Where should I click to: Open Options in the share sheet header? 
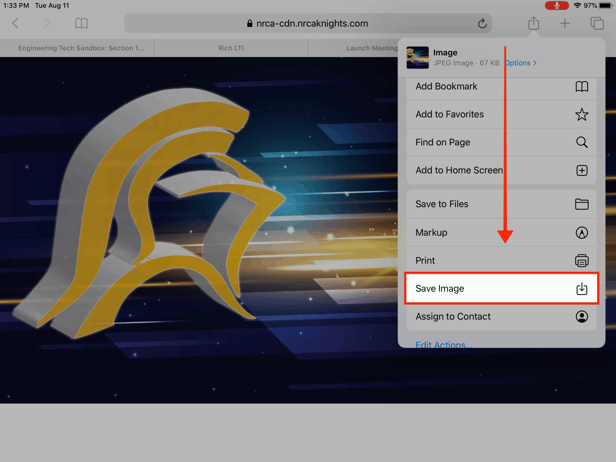tap(520, 63)
